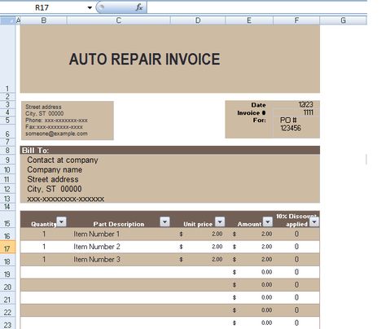Click the Select All corner button
Screen dimensions: 386x329
point(7,20)
